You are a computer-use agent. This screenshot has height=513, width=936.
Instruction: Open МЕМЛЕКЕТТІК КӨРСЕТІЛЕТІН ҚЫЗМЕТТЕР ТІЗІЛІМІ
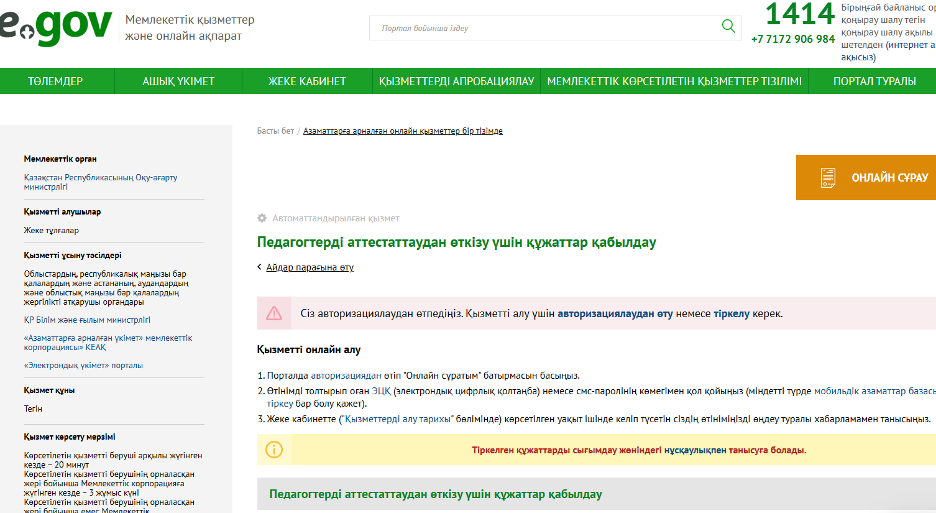coord(674,81)
